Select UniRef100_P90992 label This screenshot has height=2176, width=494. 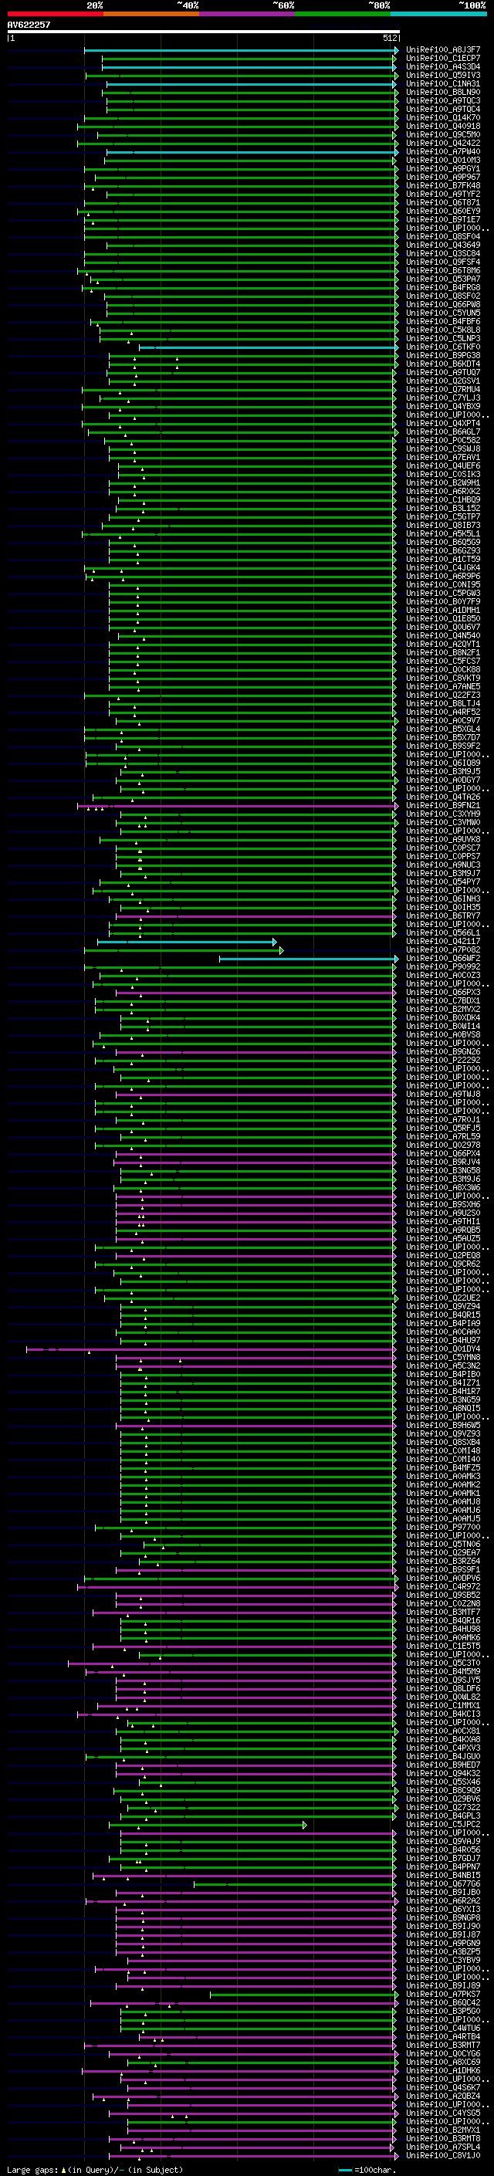(x=443, y=967)
